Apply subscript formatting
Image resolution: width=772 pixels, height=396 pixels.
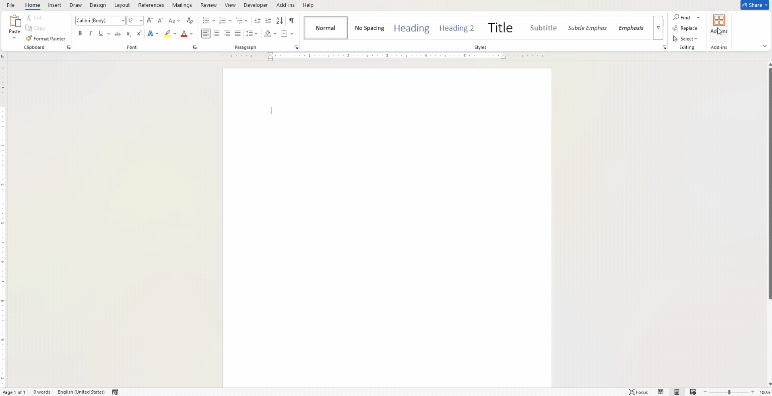(x=128, y=34)
